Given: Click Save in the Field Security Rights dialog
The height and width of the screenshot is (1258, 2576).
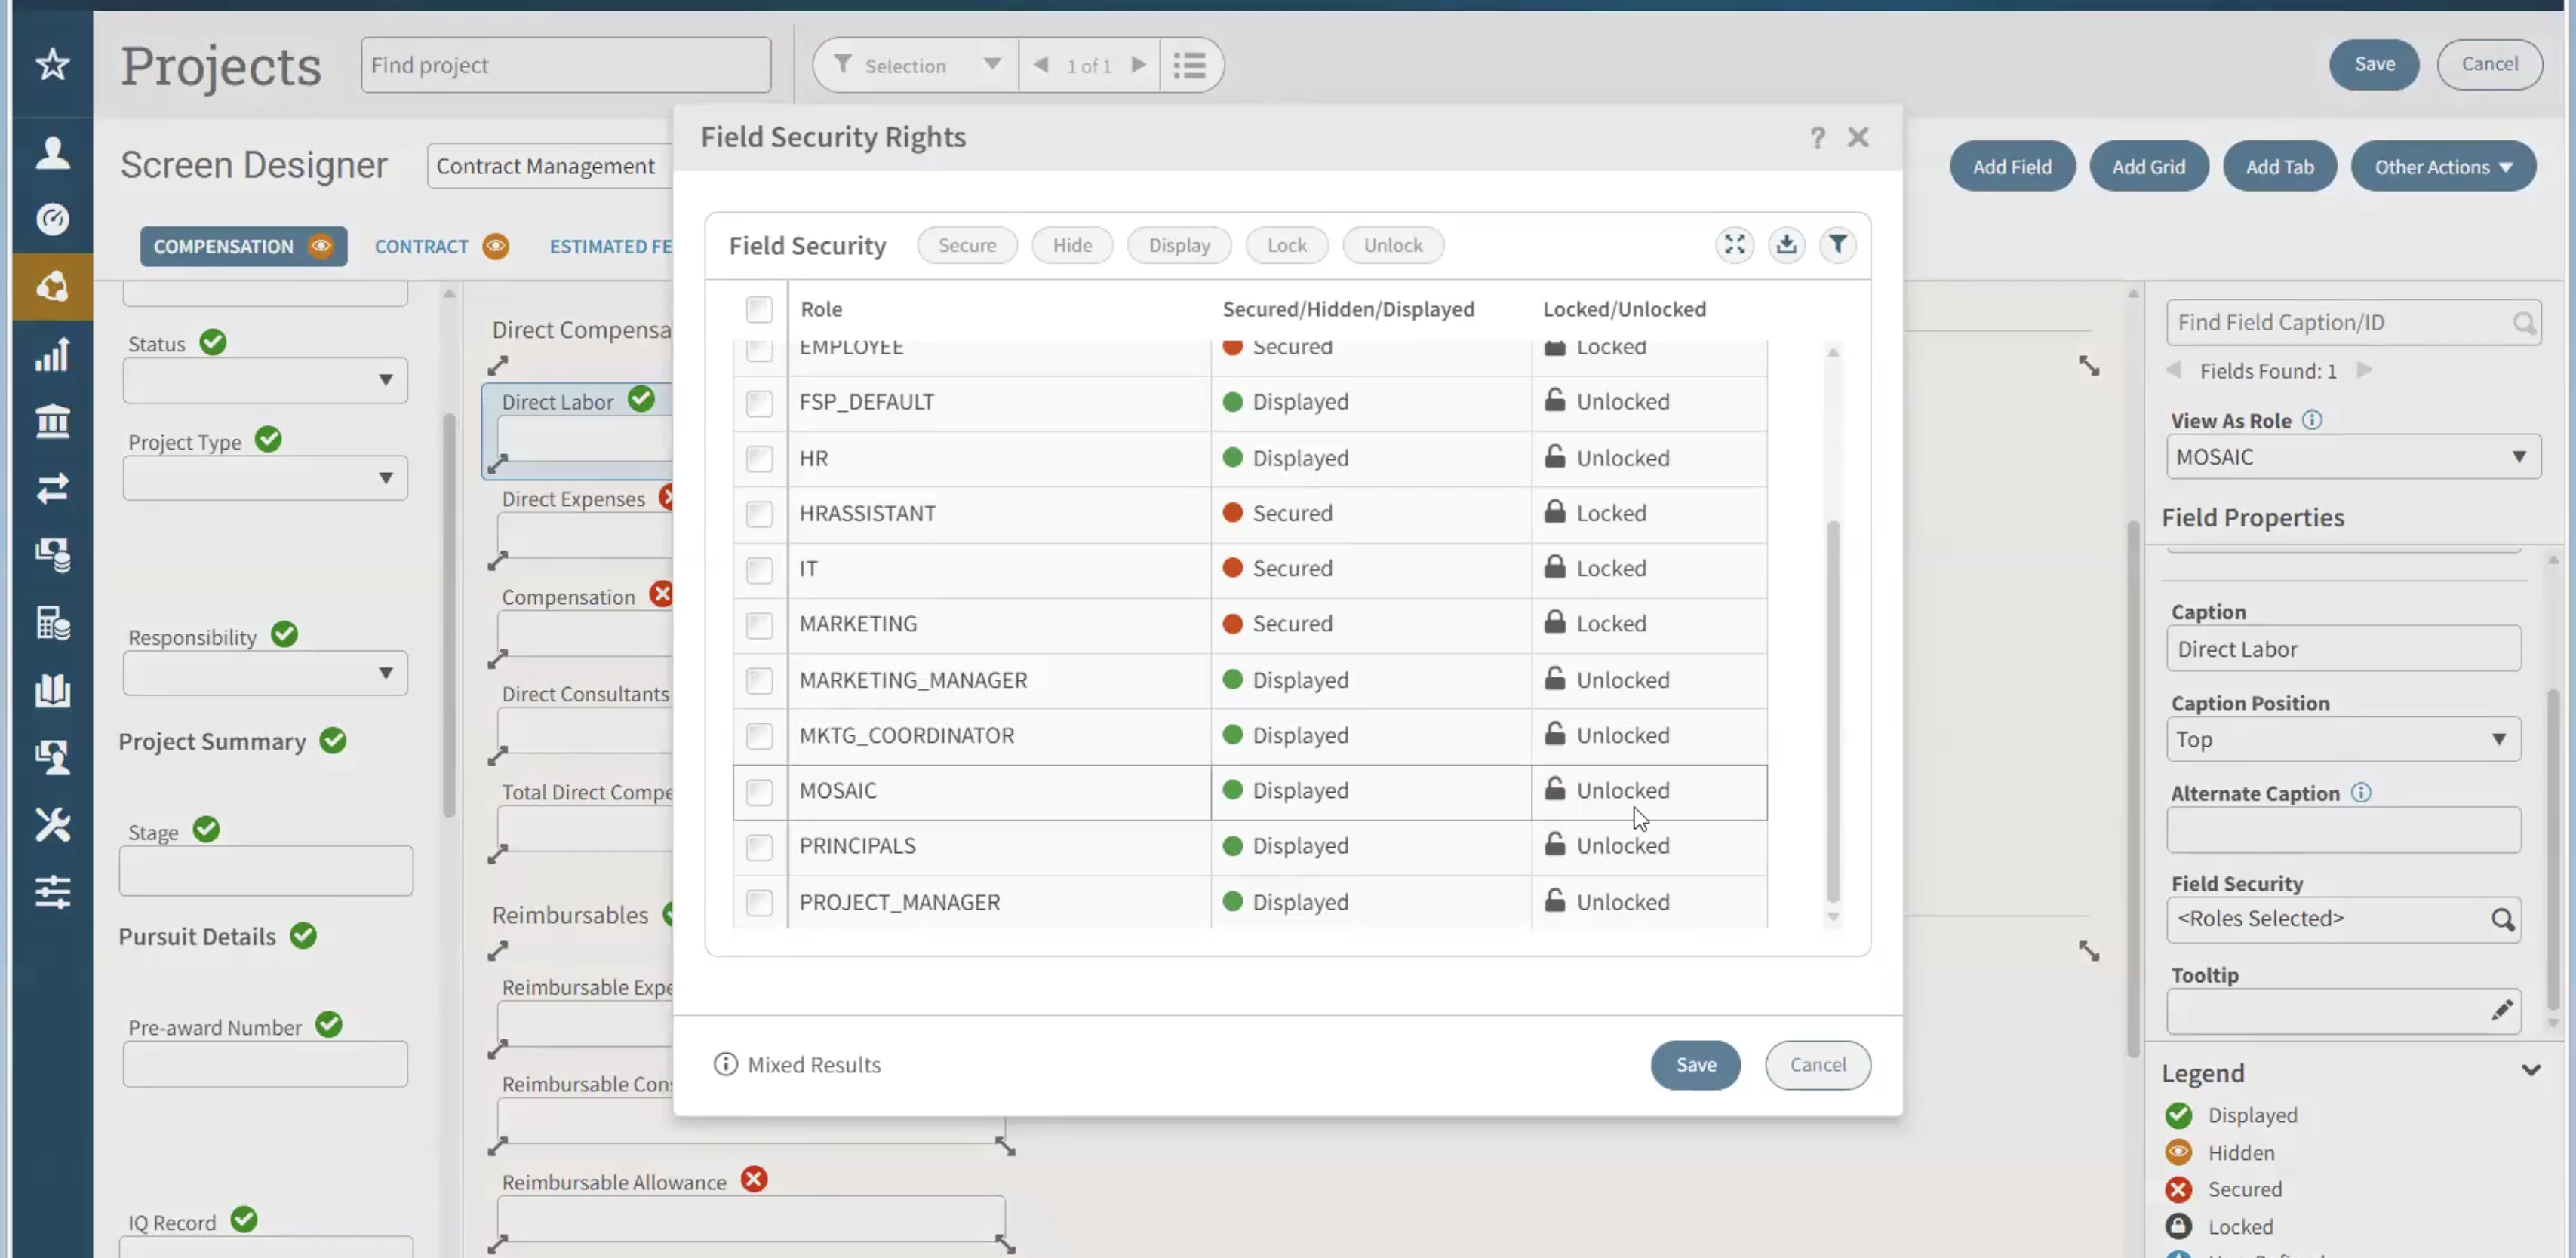Looking at the screenshot, I should tap(1695, 1064).
